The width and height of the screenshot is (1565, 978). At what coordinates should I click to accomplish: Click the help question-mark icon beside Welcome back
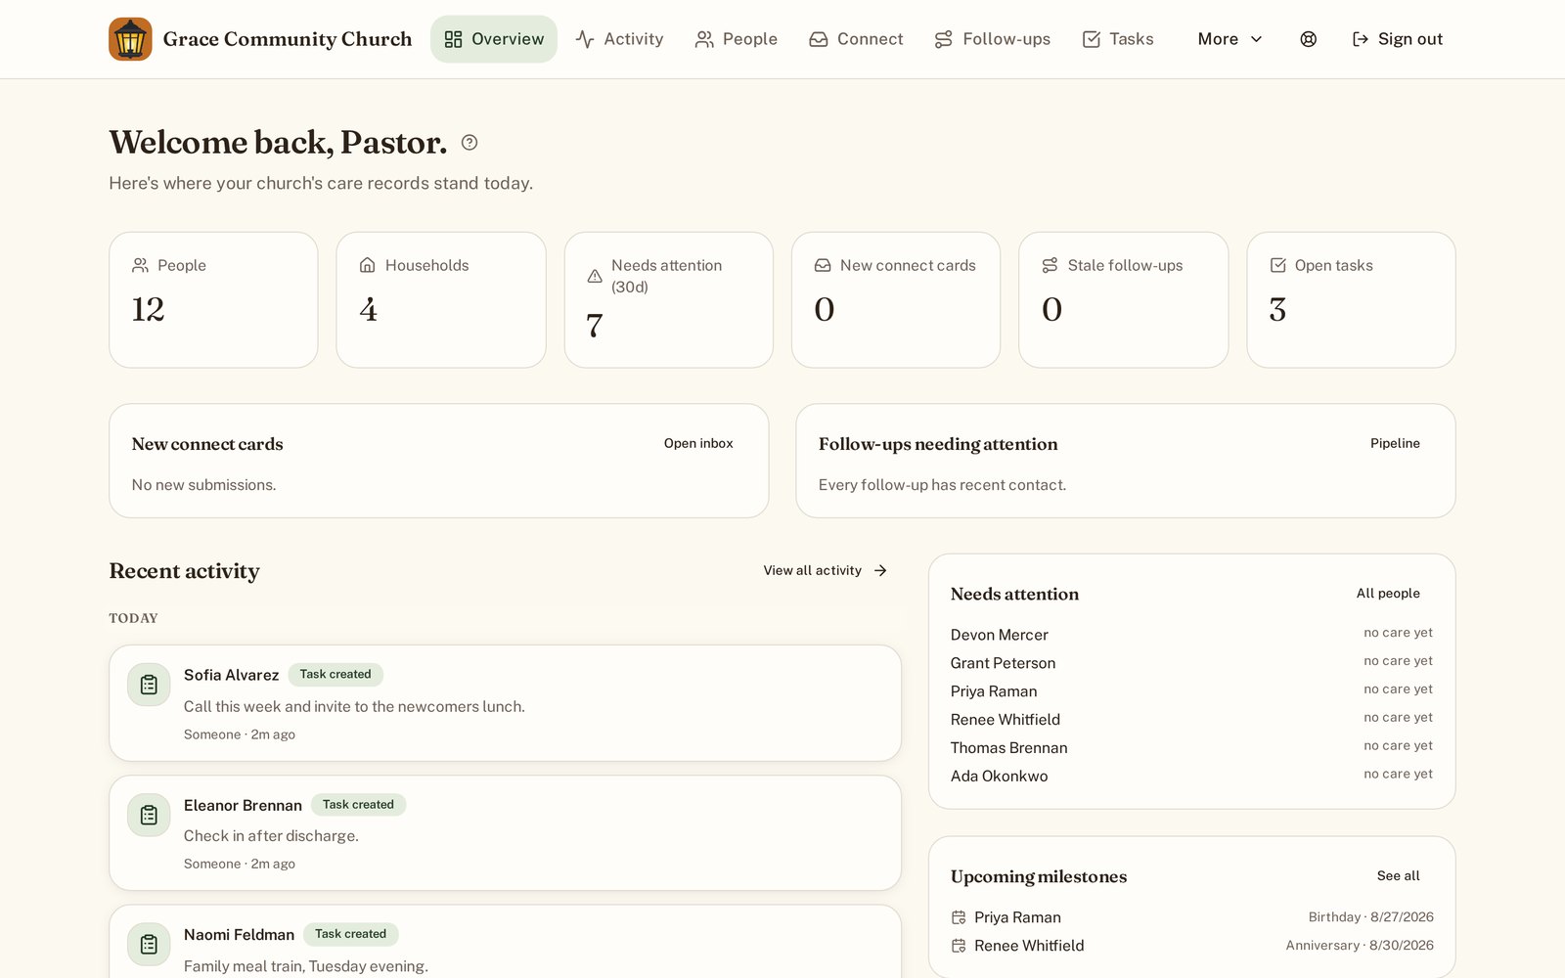pyautogui.click(x=469, y=143)
